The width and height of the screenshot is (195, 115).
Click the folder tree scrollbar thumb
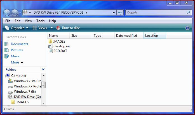(44, 85)
